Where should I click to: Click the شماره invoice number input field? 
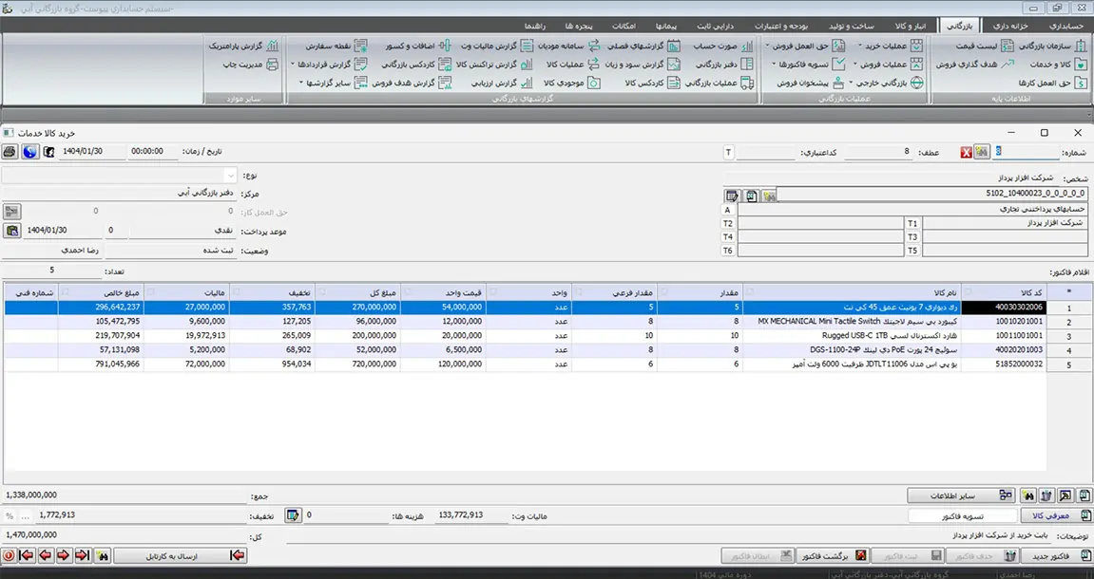pyautogui.click(x=1025, y=152)
